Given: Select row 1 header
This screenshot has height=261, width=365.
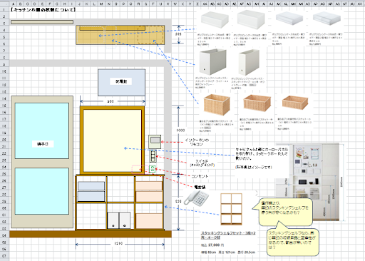Looking at the screenshot, I should [4, 9].
